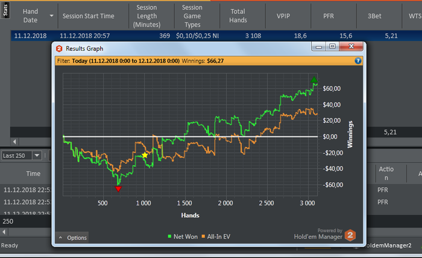
Task: Open the vertical Stats side tab
Action: 5,10
